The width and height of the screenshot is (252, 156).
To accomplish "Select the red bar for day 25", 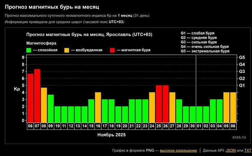I will (x=159, y=104).
